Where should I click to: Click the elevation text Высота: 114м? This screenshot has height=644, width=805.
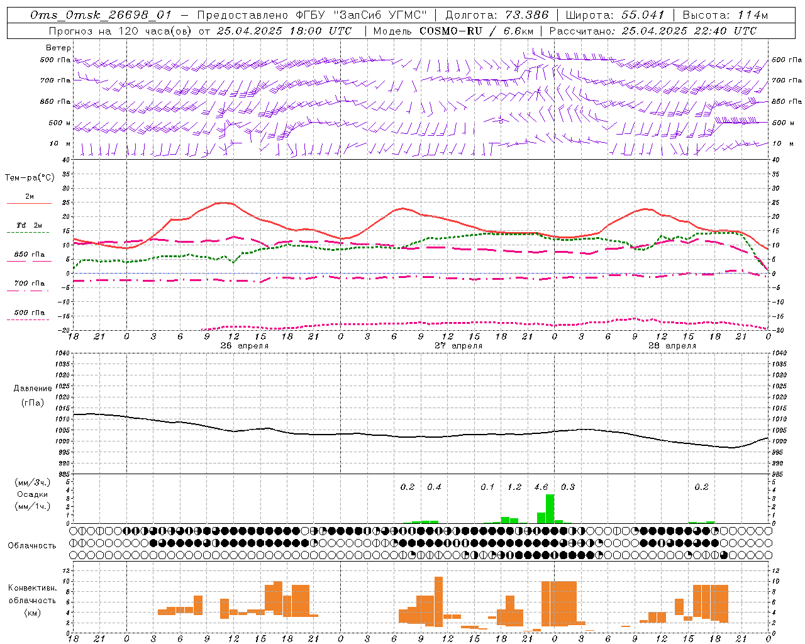(x=726, y=15)
